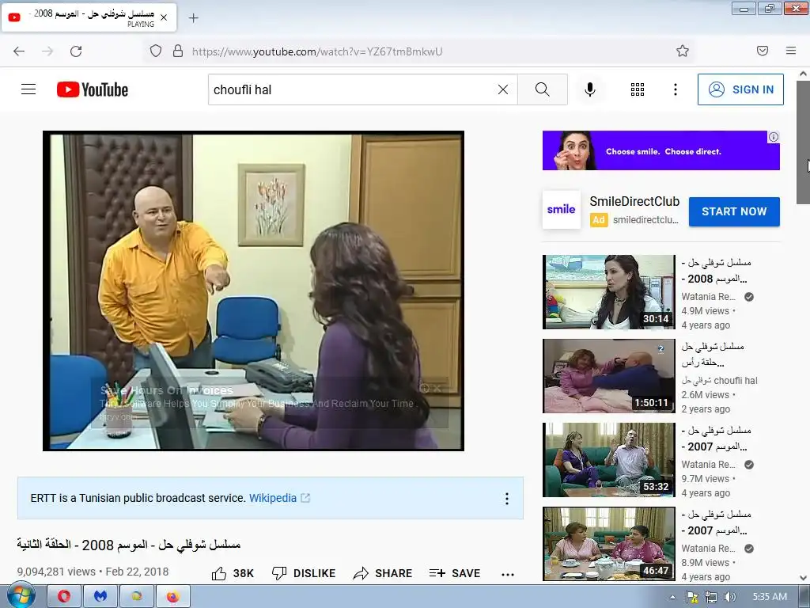
Task: Open the 46:47 suggested video thumbnail
Action: pyautogui.click(x=608, y=543)
